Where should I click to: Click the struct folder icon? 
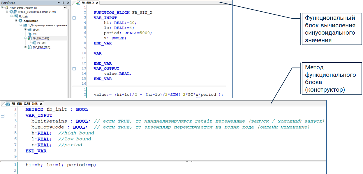coord(30,30)
